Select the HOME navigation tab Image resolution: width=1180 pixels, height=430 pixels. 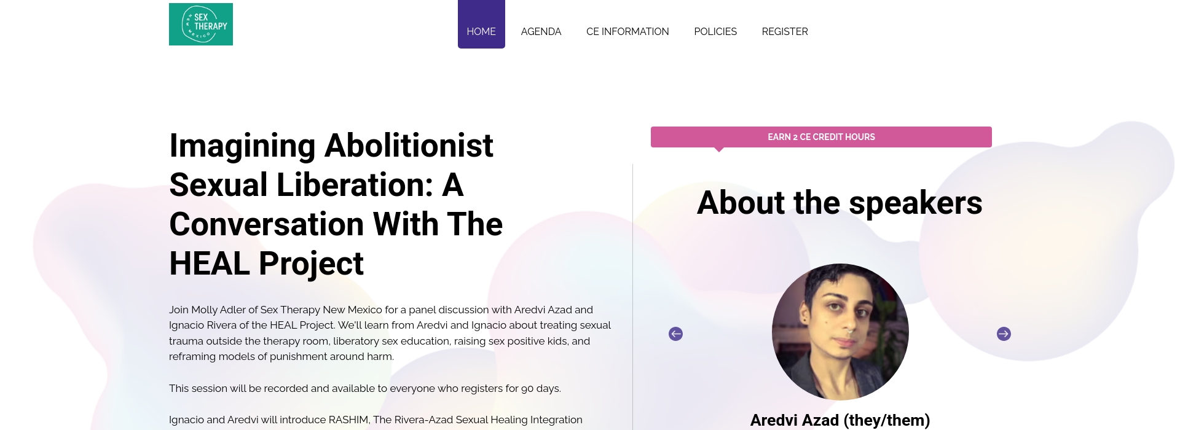click(x=481, y=31)
